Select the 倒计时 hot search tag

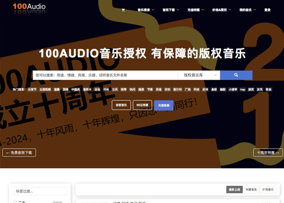pyautogui.click(x=178, y=89)
